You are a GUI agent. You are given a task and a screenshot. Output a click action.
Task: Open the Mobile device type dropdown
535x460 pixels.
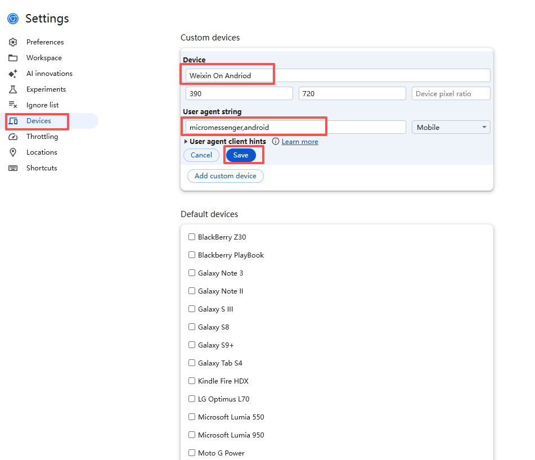tap(451, 128)
